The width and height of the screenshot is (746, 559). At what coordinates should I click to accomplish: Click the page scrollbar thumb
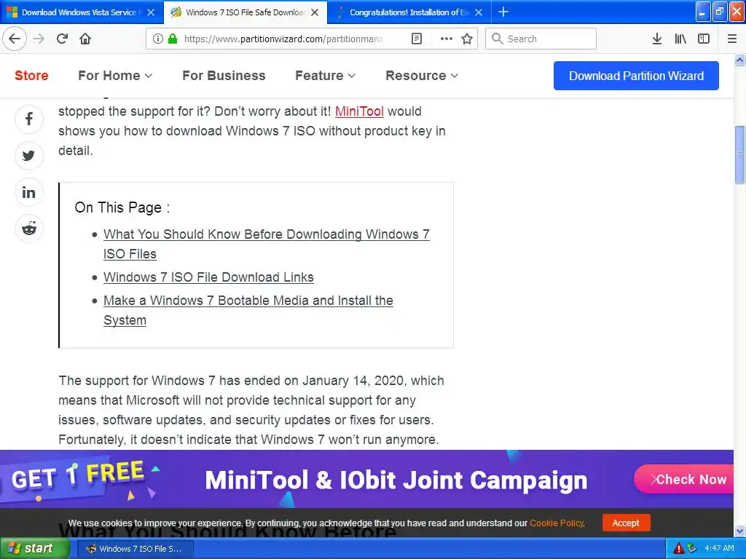point(739,154)
